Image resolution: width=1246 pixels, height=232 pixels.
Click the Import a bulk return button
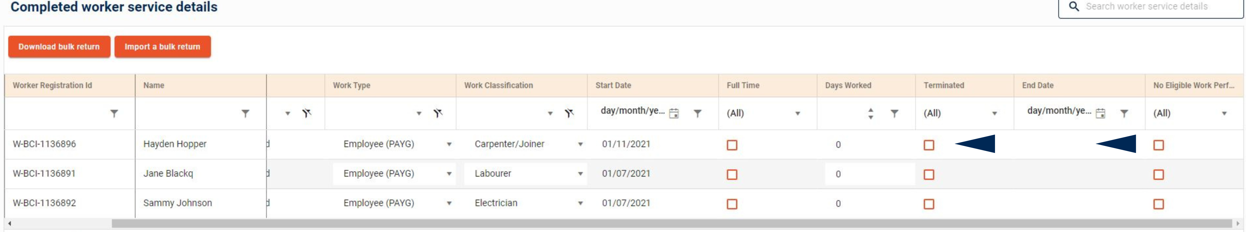click(162, 47)
